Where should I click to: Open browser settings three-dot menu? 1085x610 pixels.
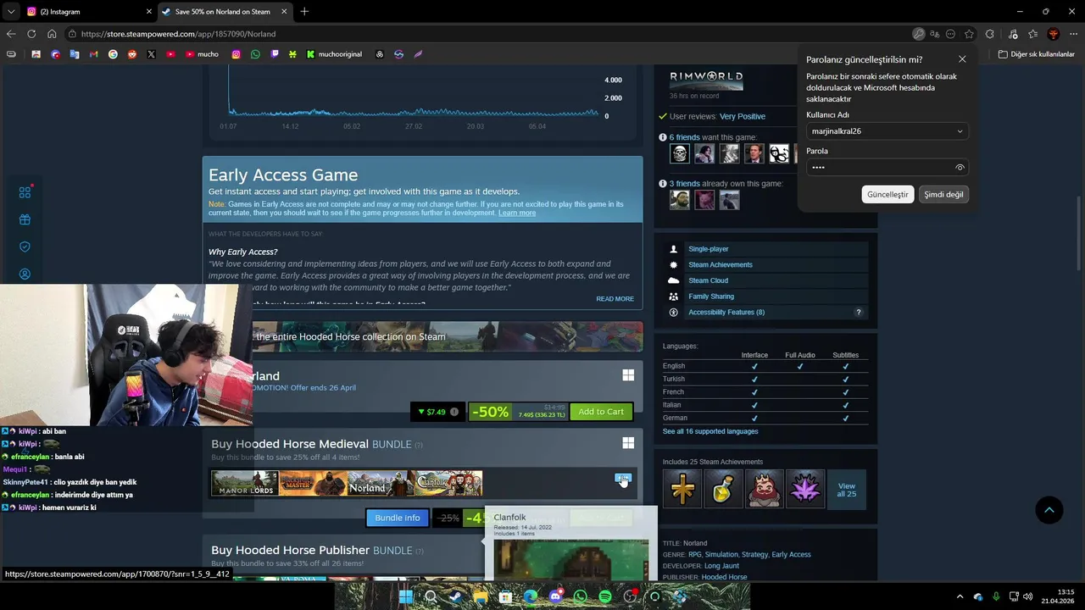(x=1074, y=34)
